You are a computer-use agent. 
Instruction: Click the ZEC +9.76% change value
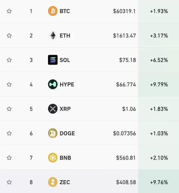(159, 182)
